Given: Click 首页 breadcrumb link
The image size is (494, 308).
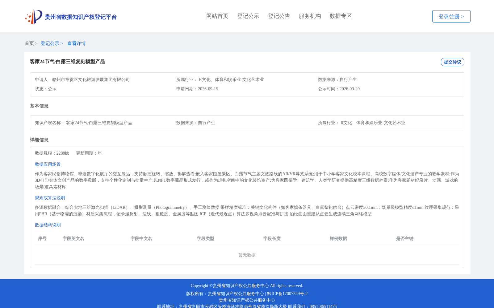Looking at the screenshot, I should click(29, 43).
